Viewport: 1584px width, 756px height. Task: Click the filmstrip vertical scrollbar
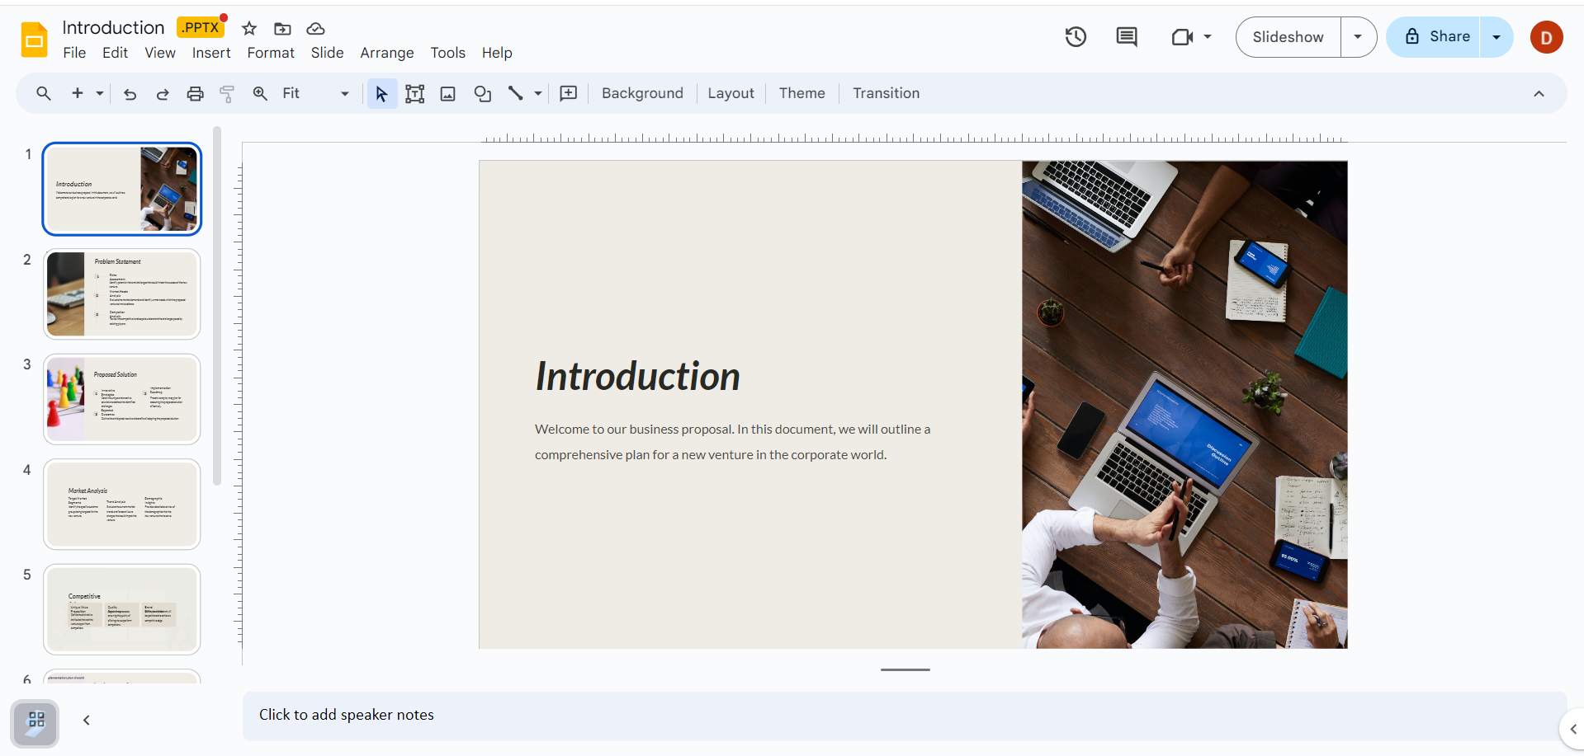(x=217, y=306)
